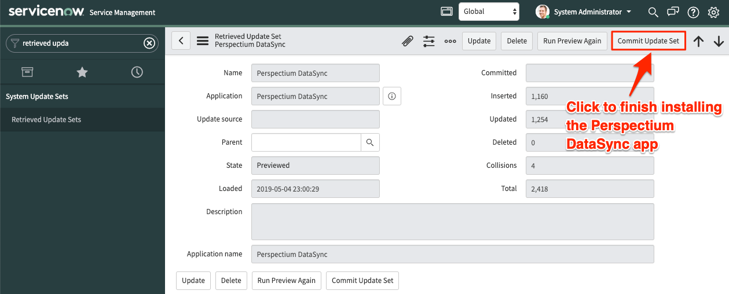
Task: Click the Retrieved Update Set form title
Action: pyautogui.click(x=248, y=36)
